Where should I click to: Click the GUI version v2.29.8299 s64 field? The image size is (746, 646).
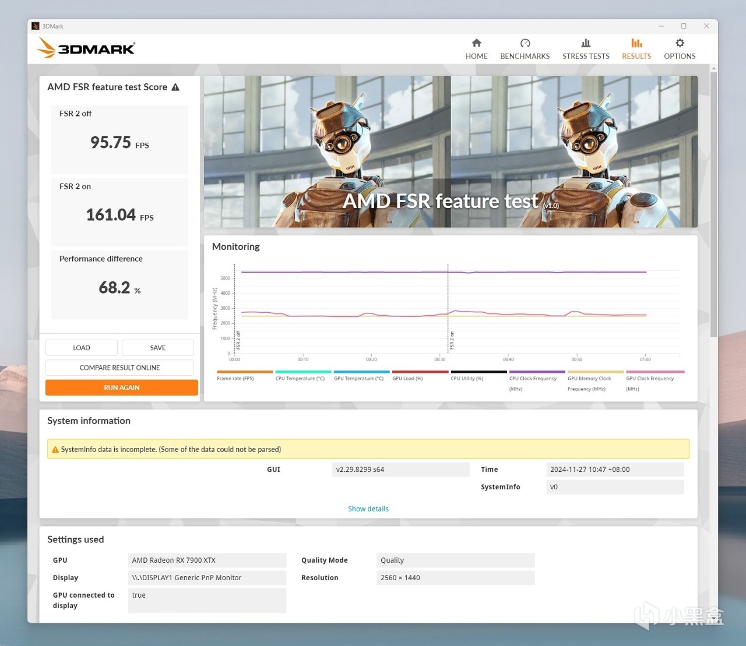(x=401, y=470)
